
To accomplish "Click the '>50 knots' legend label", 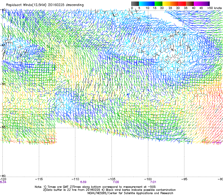I will coord(214,8).
